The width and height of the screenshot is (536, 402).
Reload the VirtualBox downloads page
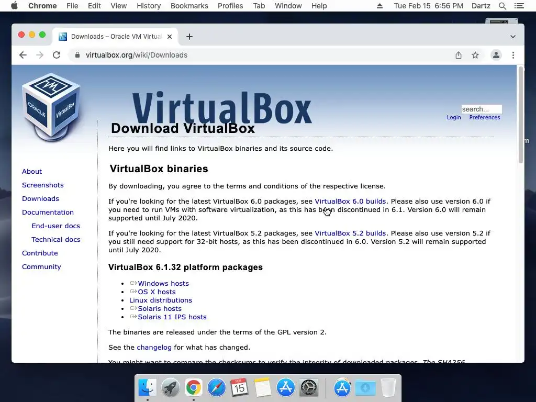[57, 55]
